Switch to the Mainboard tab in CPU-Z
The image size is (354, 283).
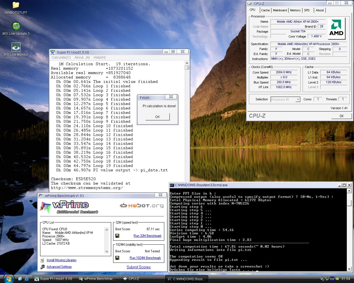point(280,10)
